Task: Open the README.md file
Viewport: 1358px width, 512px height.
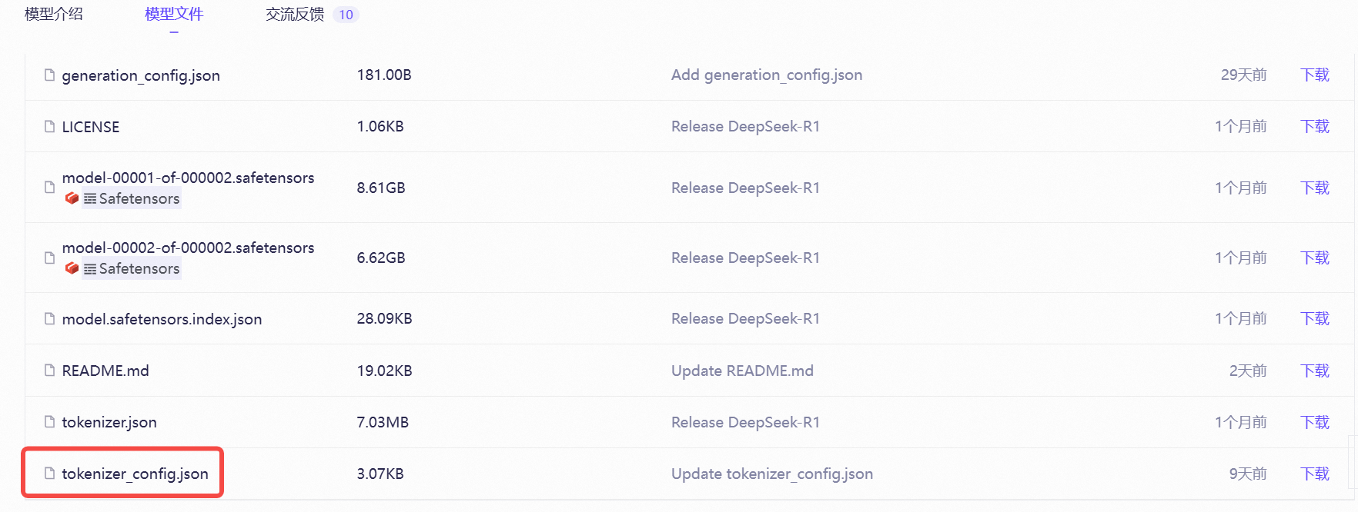Action: coord(105,371)
